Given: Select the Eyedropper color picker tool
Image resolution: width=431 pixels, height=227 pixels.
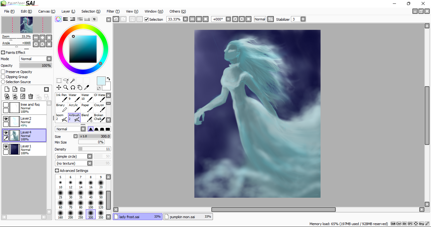Looking at the screenshot, I should pos(87,88).
